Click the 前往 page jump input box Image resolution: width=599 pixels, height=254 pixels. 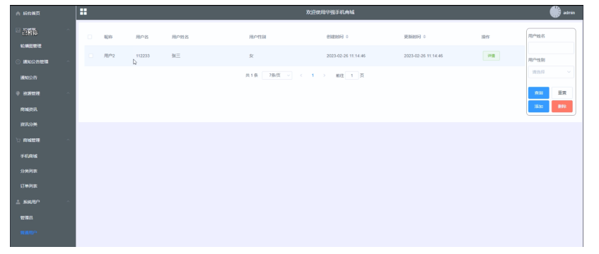click(x=352, y=75)
